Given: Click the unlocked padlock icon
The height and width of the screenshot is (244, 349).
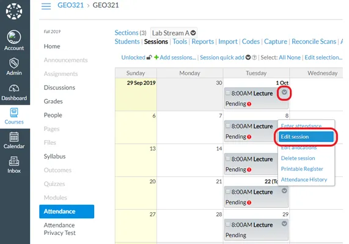Looking at the screenshot, I should pos(149,57).
